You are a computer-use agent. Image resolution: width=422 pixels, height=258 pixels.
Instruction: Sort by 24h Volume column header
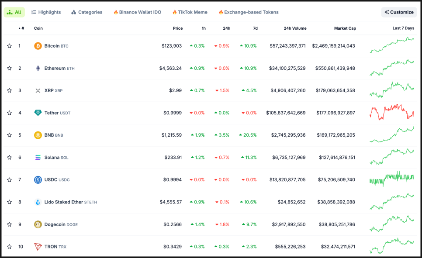295,28
